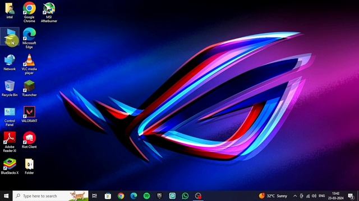Open Task View on the taskbar

click(x=94, y=196)
